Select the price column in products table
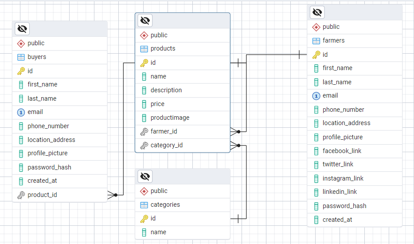 click(157, 104)
